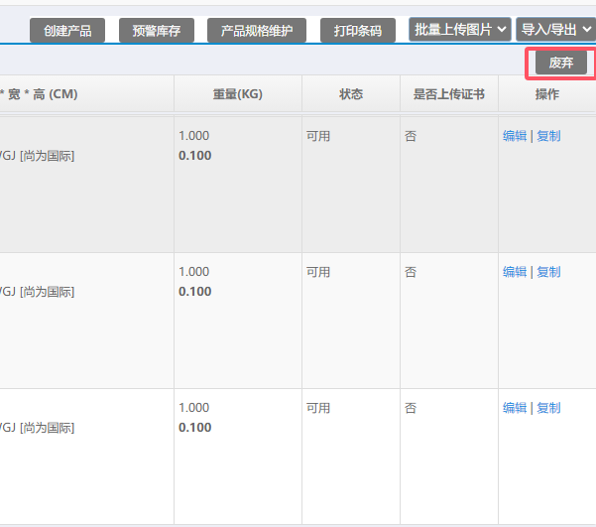Edit the second product row via 编辑

click(x=515, y=272)
